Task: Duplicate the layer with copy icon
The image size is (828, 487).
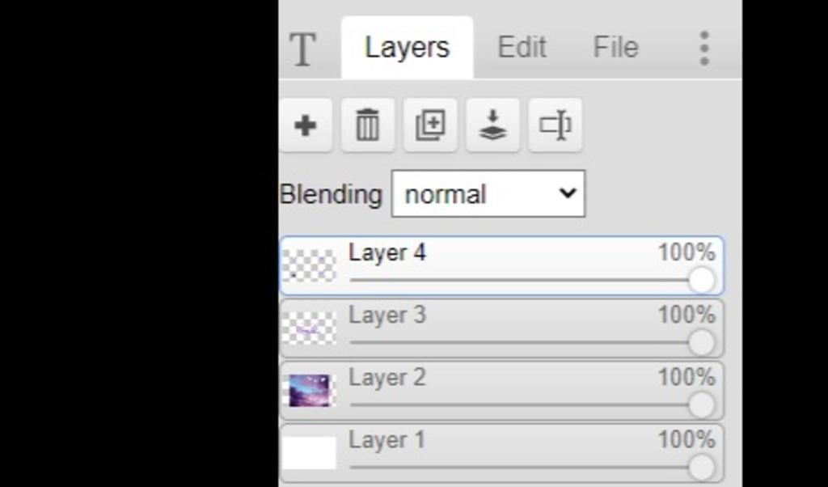Action: (430, 125)
